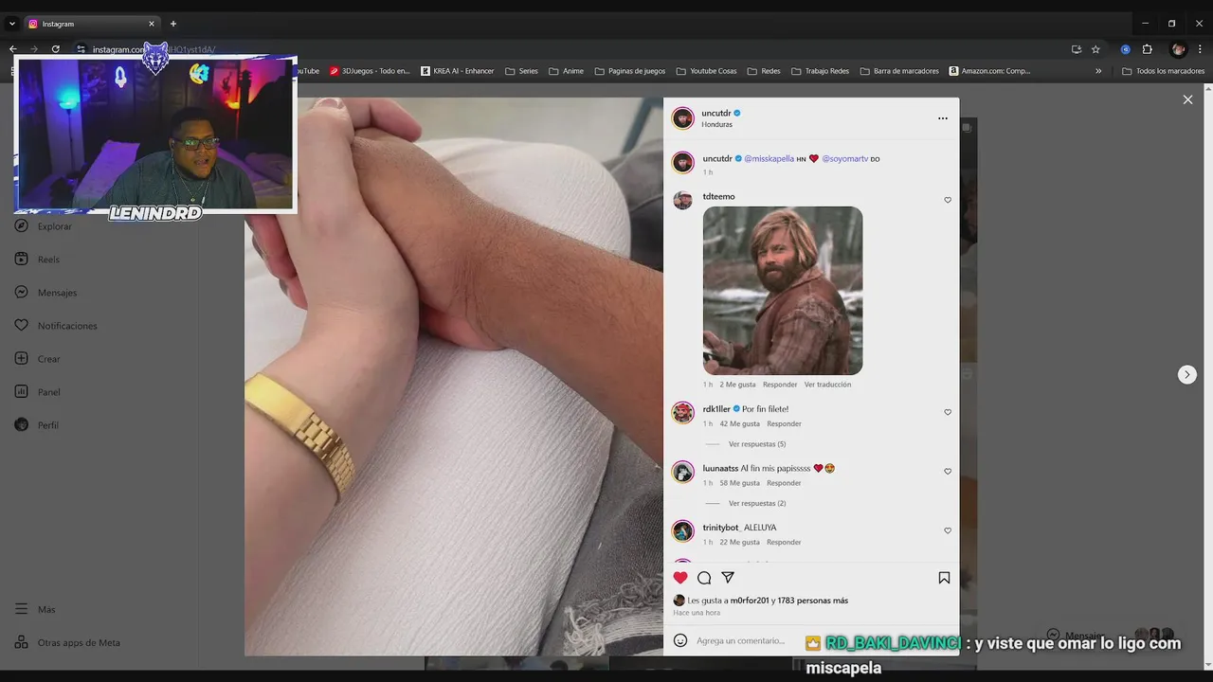Open the @soyomartv mention link
The width and height of the screenshot is (1213, 682).
pos(844,159)
